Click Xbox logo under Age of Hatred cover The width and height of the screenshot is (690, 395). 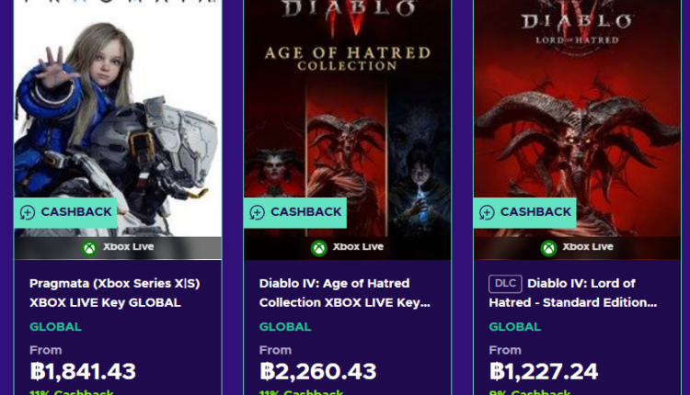[x=318, y=247]
